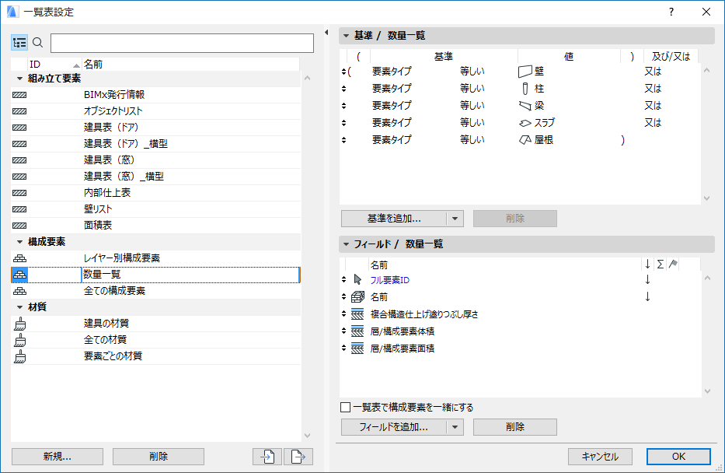Toggle sort arrow for フル要素ID field
725x473 pixels.
647,279
